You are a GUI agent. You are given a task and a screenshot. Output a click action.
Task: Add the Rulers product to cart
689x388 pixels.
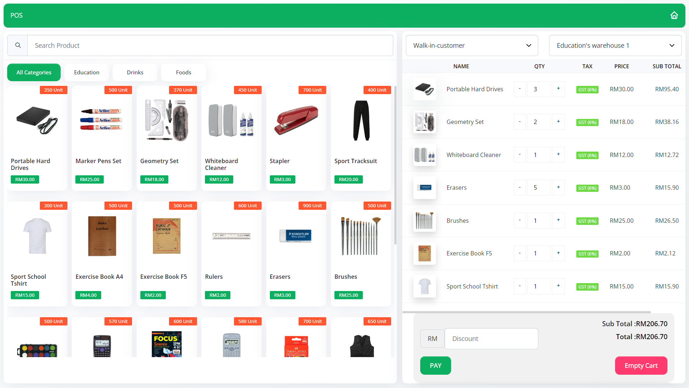pyautogui.click(x=231, y=254)
